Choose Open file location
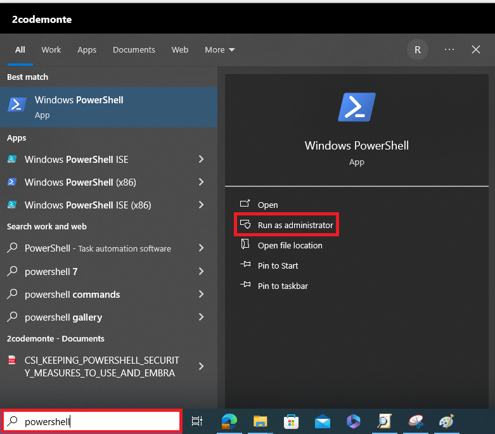Viewport: 495px width, 434px height. (x=290, y=245)
